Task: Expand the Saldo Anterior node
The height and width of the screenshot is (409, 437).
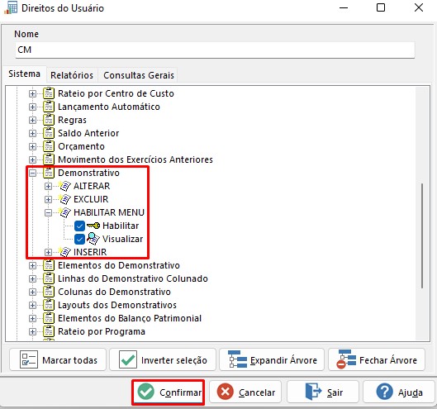Action: [x=32, y=133]
